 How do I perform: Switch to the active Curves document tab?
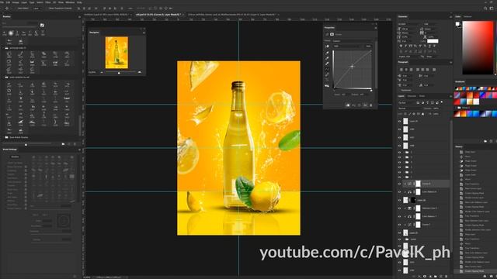click(x=158, y=15)
